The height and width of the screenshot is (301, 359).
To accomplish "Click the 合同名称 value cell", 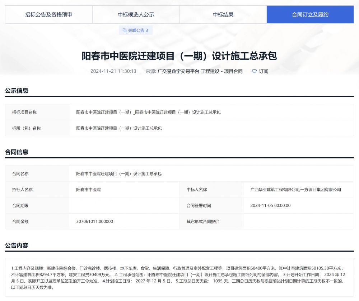I will click(211, 174).
